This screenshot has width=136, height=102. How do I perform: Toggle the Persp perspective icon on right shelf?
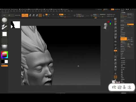pos(115,38)
